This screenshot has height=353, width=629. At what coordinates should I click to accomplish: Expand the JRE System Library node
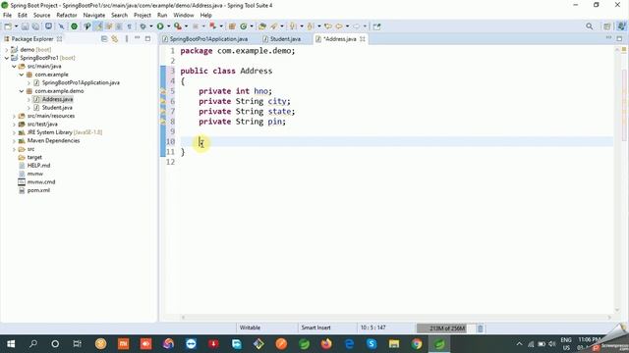[x=14, y=132]
